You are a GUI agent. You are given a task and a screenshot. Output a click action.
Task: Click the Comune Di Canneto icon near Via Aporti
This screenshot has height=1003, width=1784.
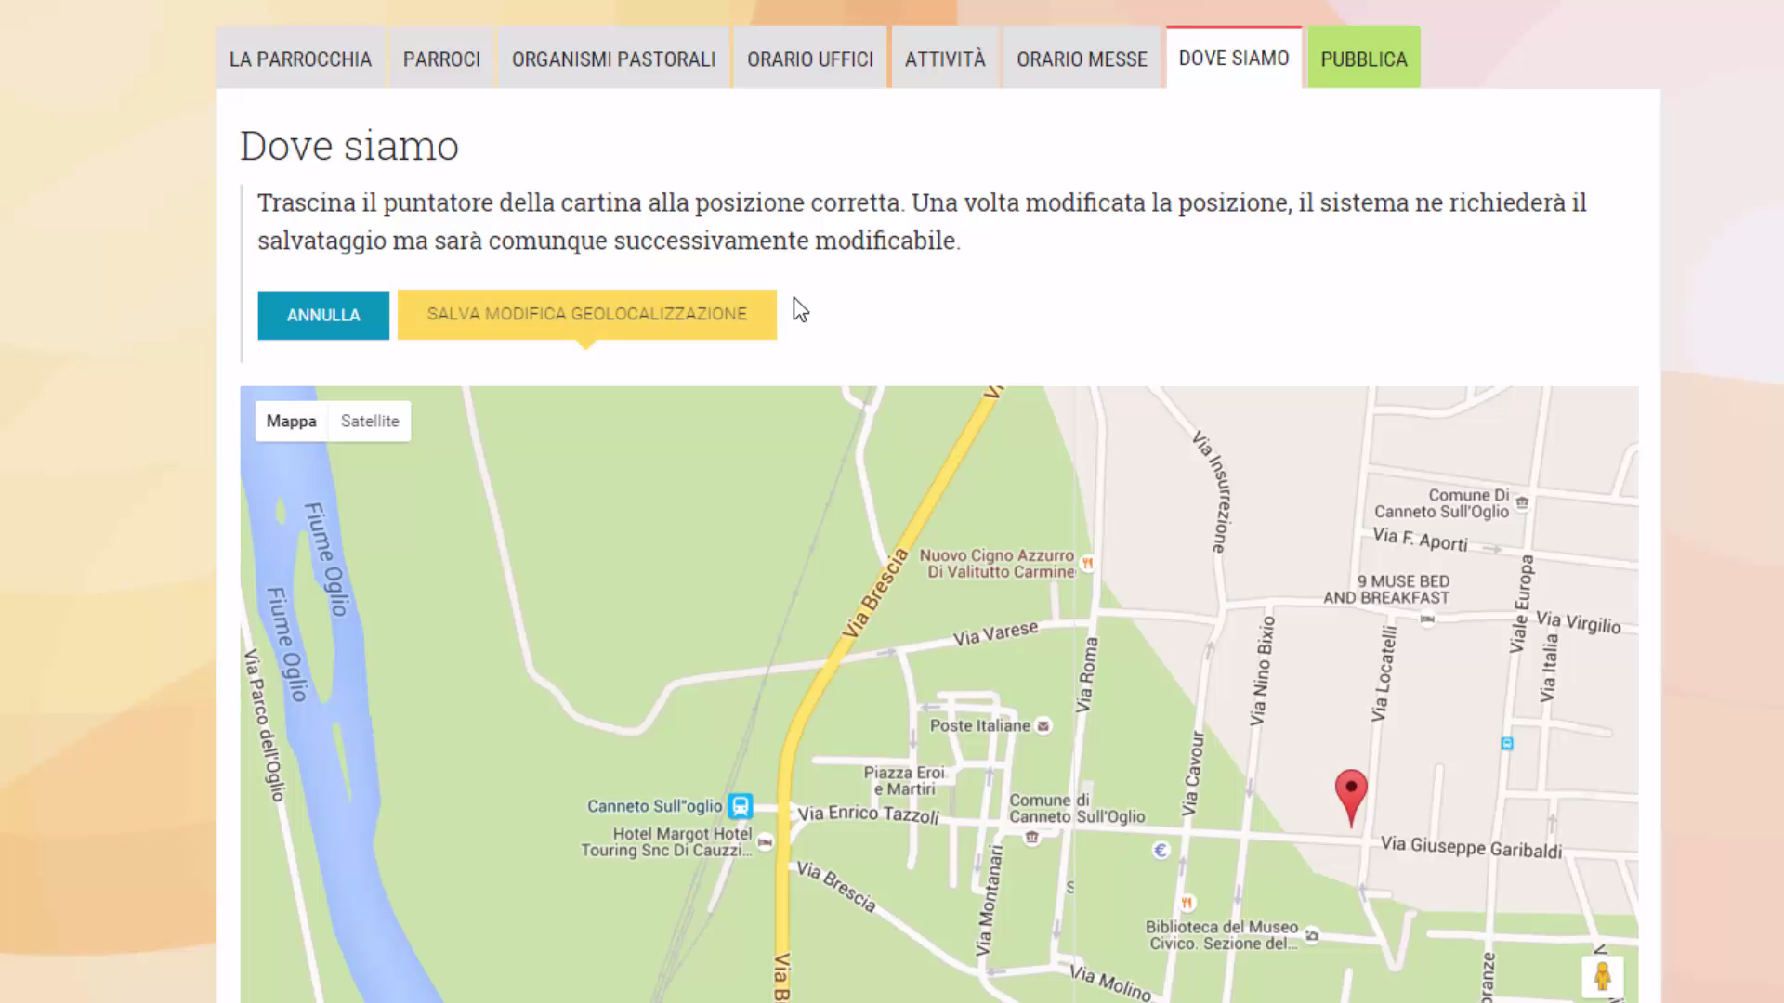pos(1522,503)
